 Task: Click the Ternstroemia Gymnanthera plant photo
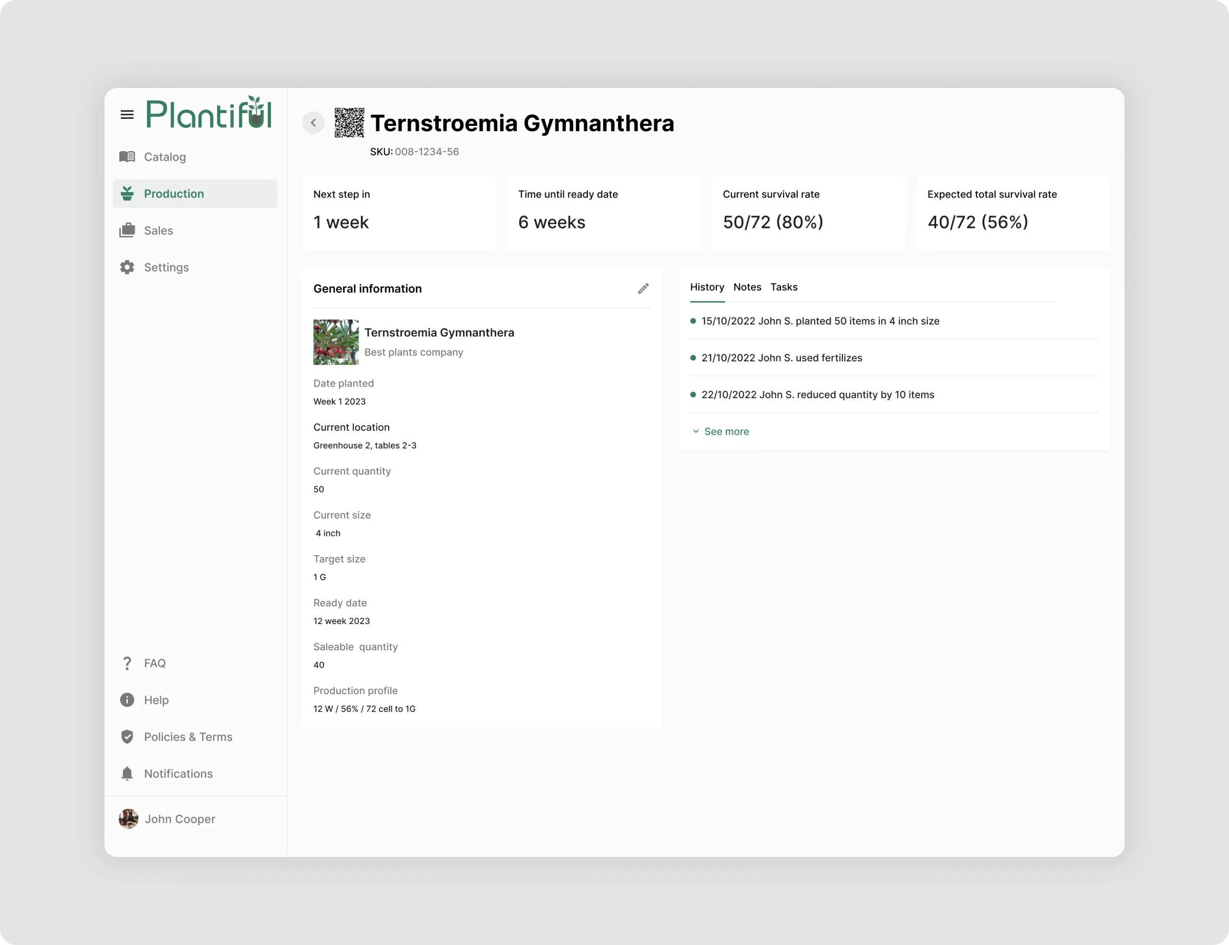(335, 342)
